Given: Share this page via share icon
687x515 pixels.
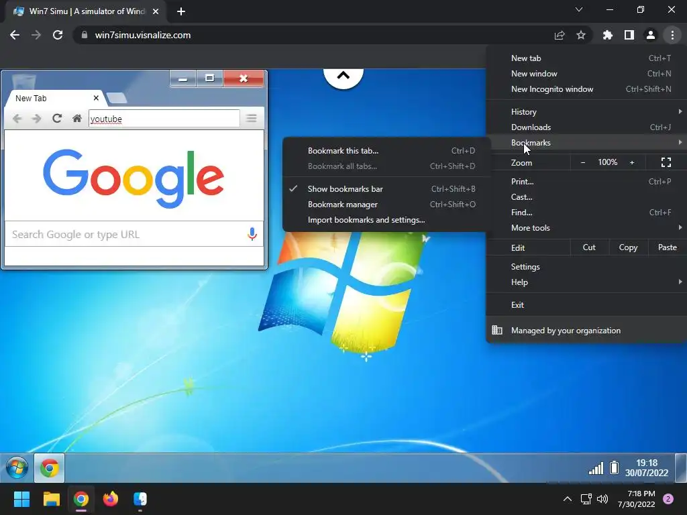Looking at the screenshot, I should (560, 35).
